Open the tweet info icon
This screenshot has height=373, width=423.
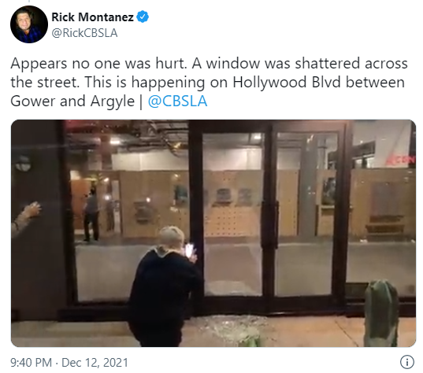(x=407, y=362)
